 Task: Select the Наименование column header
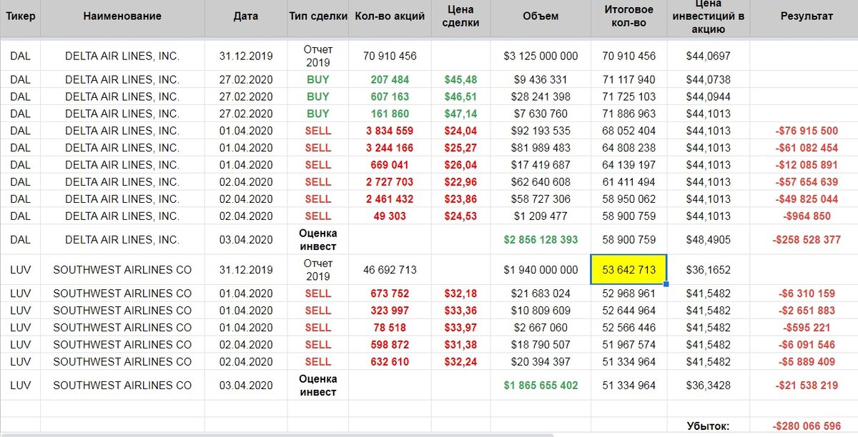[x=122, y=16]
